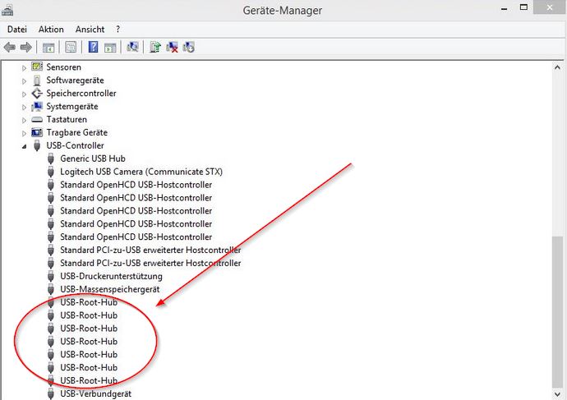The height and width of the screenshot is (400, 567).
Task: Click the show/hide console tree icon
Action: click(x=48, y=48)
